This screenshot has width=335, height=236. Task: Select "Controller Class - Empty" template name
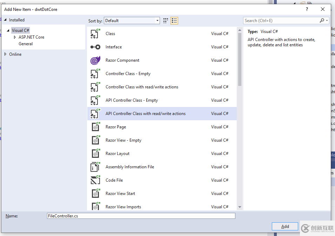(128, 74)
